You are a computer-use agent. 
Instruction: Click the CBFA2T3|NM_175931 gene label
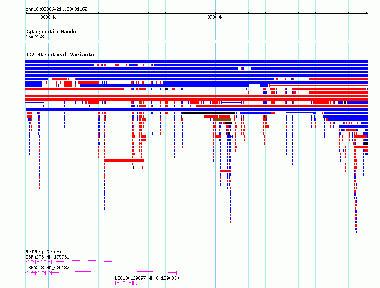[47, 257]
